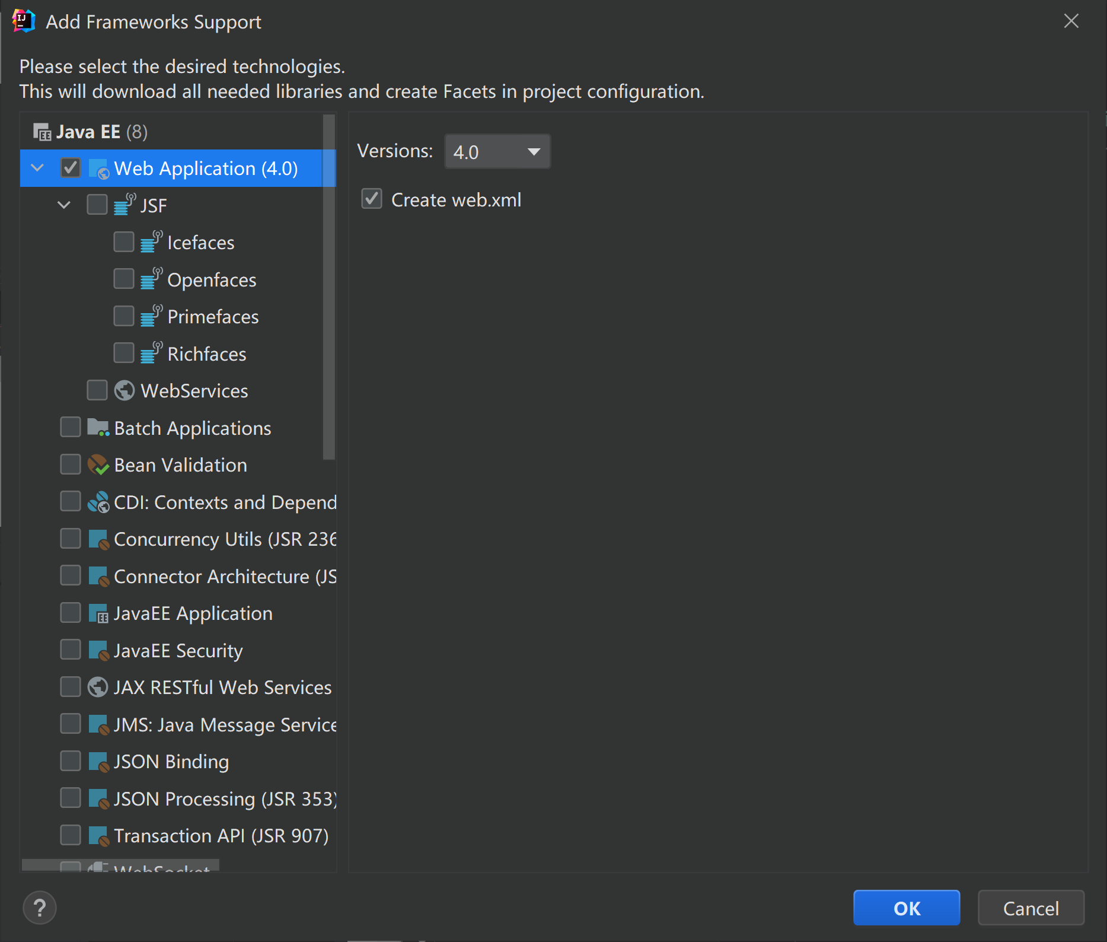Click the JavaEE Application icon
The width and height of the screenshot is (1107, 942).
(98, 613)
